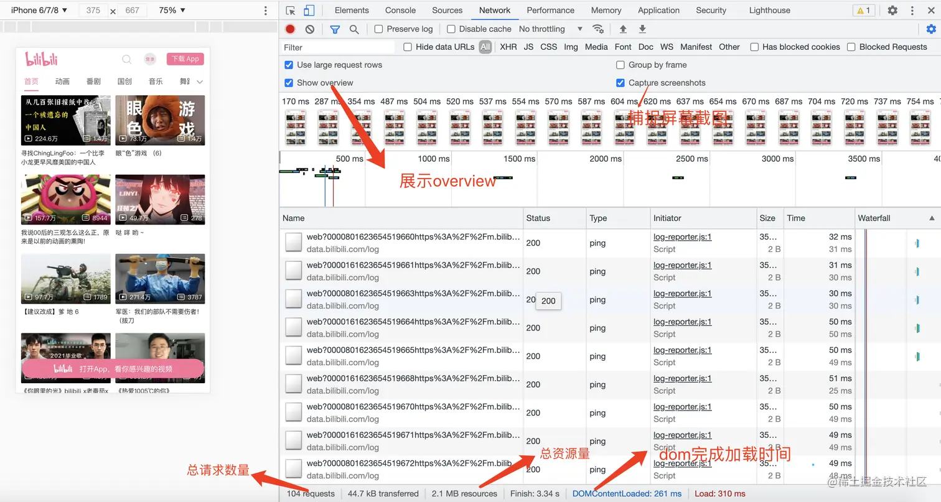Open the Security tab
Viewport: 941px width, 502px height.
pos(711,11)
